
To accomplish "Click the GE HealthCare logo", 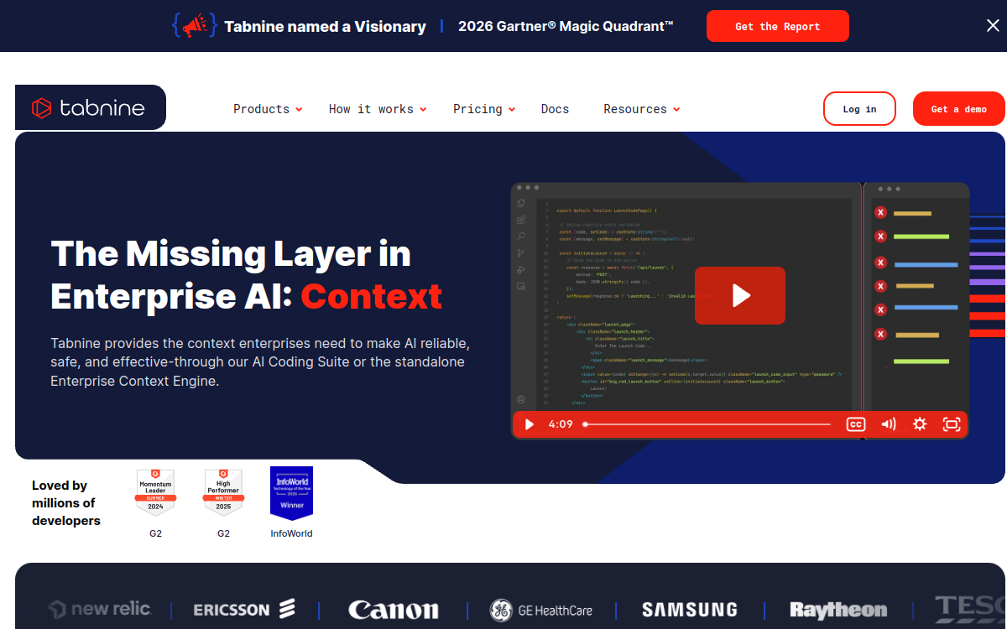I will coord(541,610).
